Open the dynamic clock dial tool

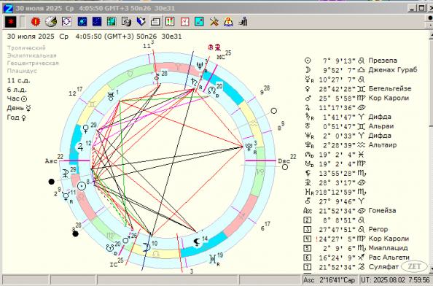[51, 22]
